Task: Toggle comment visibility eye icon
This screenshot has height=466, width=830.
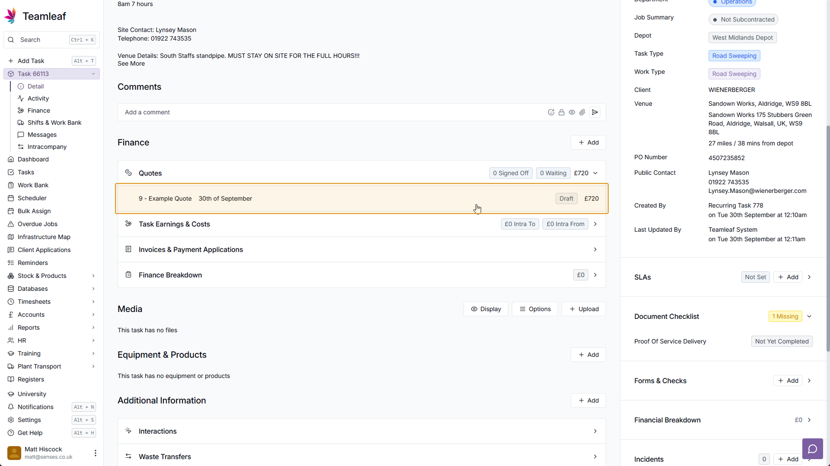Action: [571, 112]
